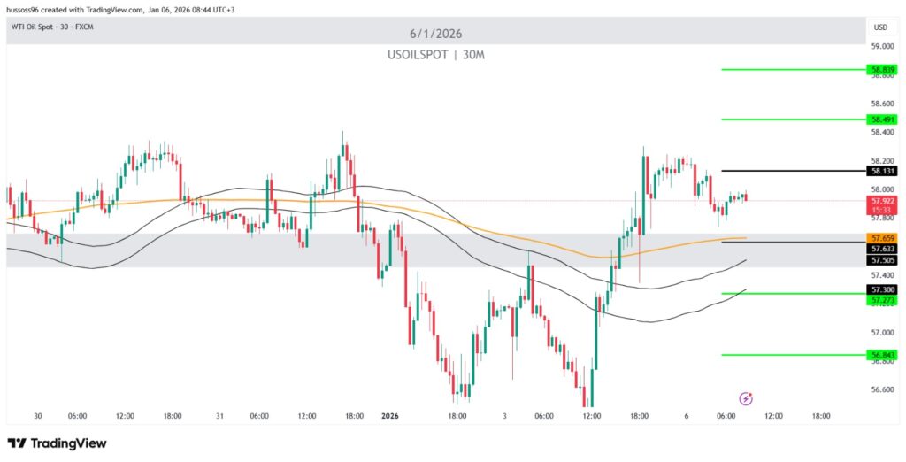The height and width of the screenshot is (462, 906).
Task: Click the TradingView logo at the bottom
Action: (x=57, y=443)
